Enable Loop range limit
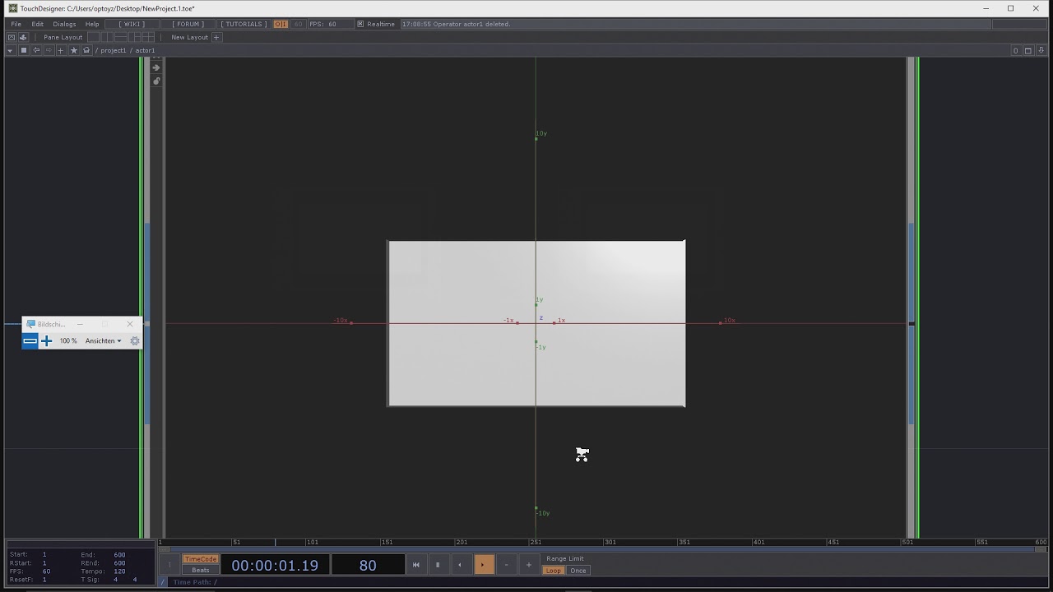 coord(554,571)
